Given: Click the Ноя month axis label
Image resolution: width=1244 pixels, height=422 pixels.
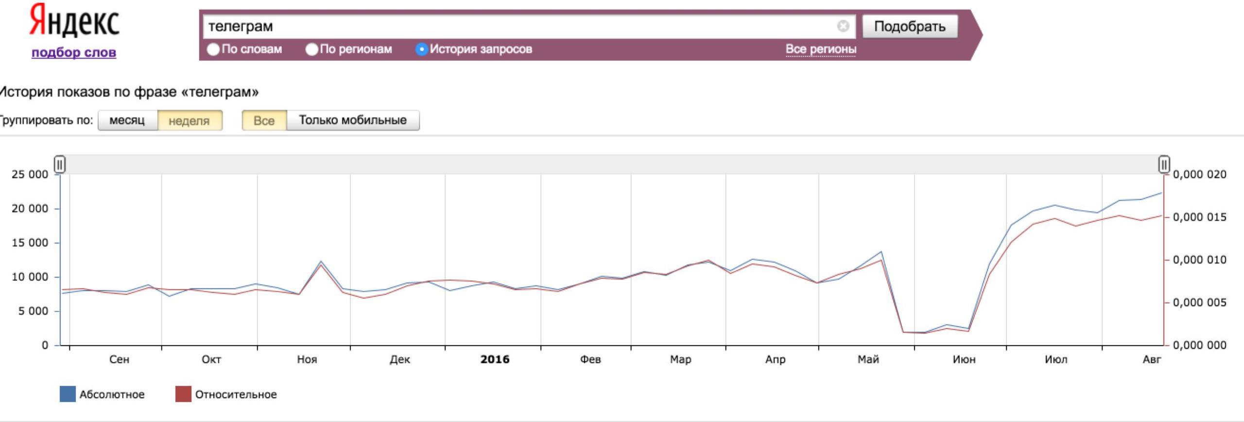Looking at the screenshot, I should click(x=307, y=359).
